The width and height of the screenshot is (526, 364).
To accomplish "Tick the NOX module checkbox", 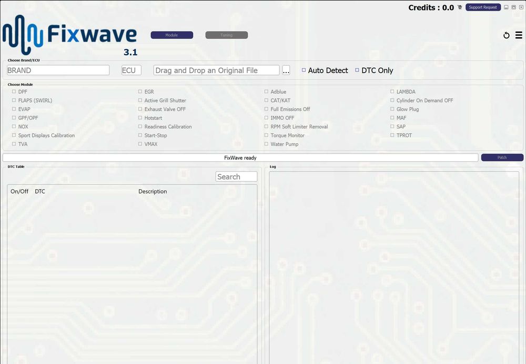I will [14, 126].
